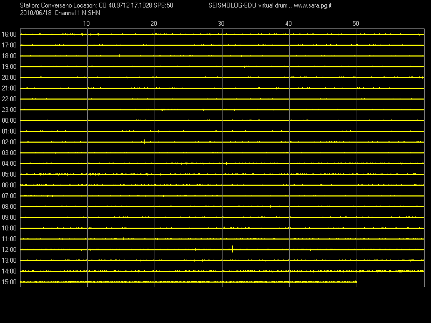Click the 10:00 hour label
Image resolution: width=431 pixels, height=323 pixels.
9,228
